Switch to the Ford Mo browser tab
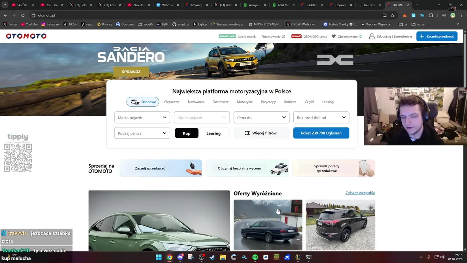This screenshot has width=467, height=263. (x=283, y=5)
